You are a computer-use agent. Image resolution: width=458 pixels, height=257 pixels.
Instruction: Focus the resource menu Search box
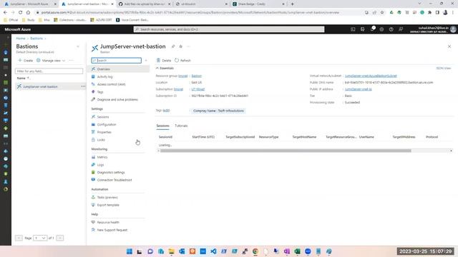[x=116, y=60]
